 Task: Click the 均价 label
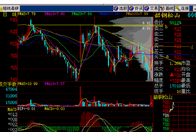[x=186, y=69]
